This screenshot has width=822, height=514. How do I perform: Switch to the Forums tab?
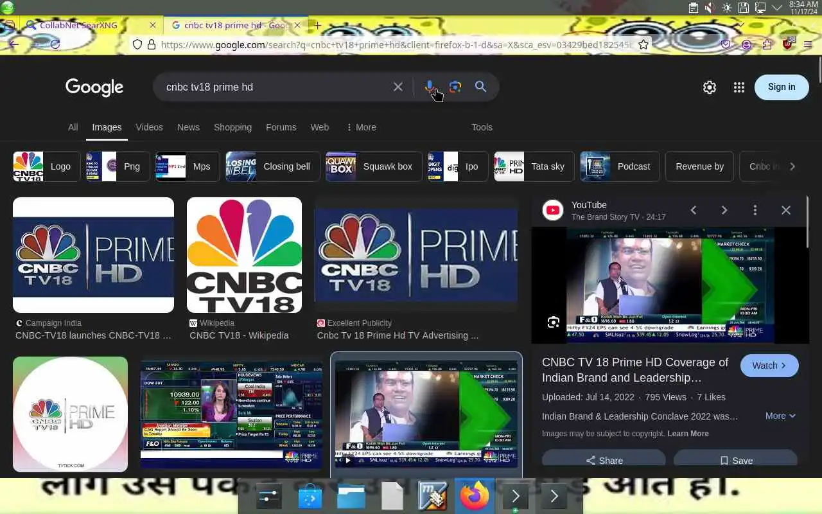pyautogui.click(x=281, y=127)
